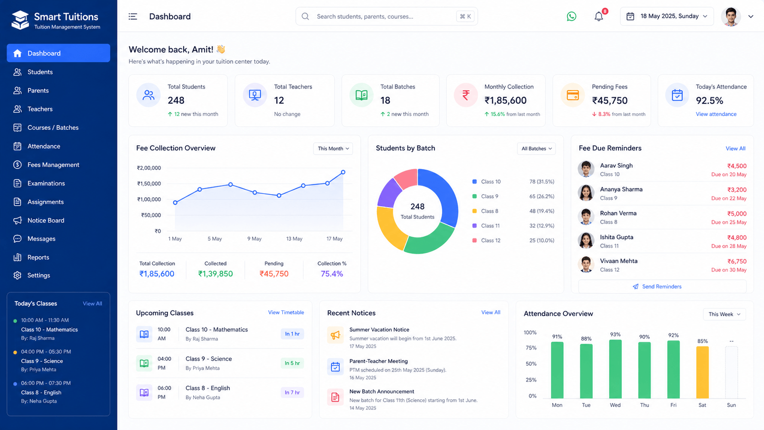Click the Class 10 blue legend swatch
The height and width of the screenshot is (430, 764).
pos(474,182)
